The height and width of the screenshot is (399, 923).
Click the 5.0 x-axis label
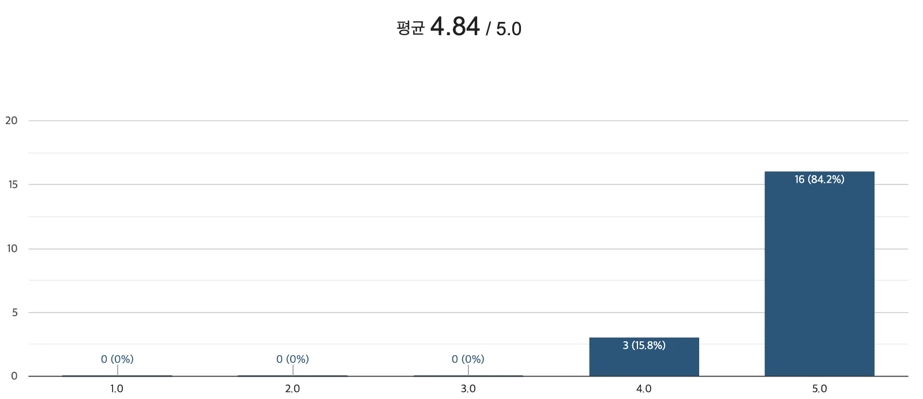819,389
